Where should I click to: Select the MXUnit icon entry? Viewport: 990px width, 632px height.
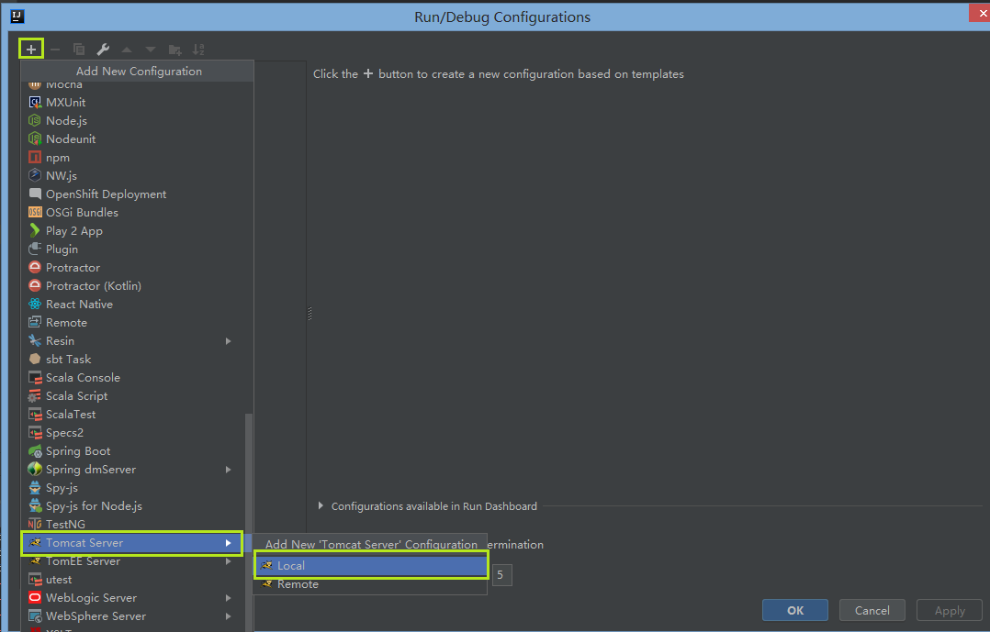[x=35, y=102]
